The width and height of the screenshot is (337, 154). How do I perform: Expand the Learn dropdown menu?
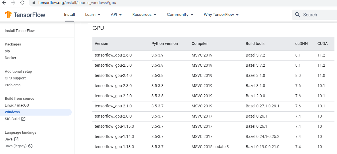click(93, 15)
